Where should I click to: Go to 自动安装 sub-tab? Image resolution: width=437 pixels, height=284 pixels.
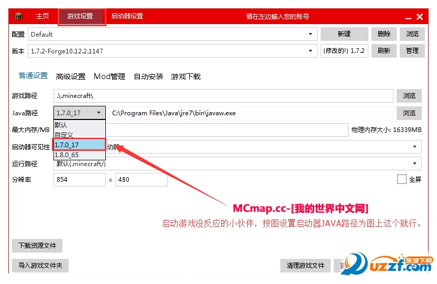(148, 77)
